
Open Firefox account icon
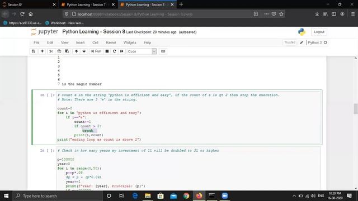coord(342,14)
